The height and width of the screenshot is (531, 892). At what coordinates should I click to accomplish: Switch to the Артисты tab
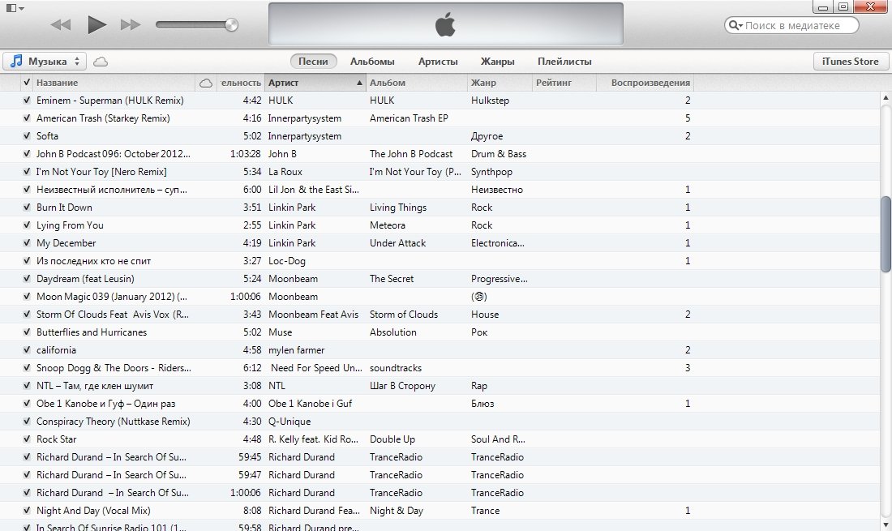(437, 62)
